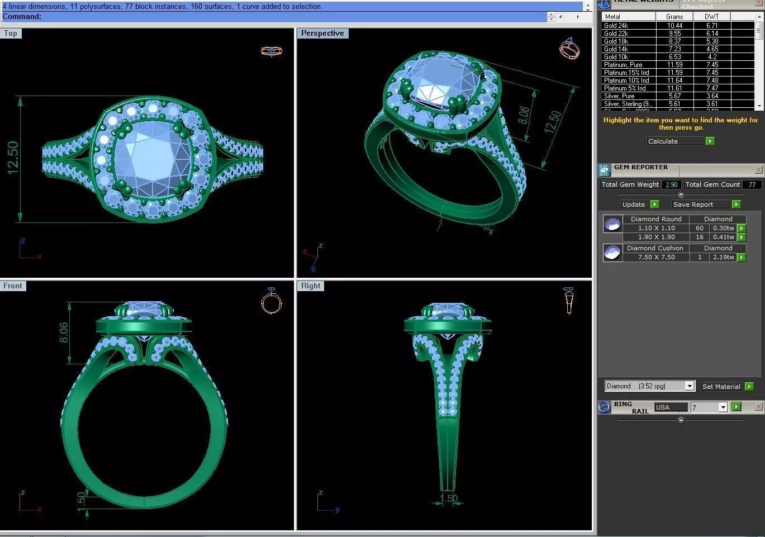Image resolution: width=765 pixels, height=537 pixels.
Task: Click Top viewport ring orientation icon
Action: 272,51
